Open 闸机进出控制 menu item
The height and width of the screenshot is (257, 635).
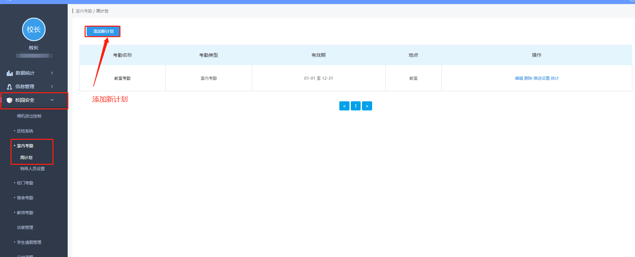(29, 116)
